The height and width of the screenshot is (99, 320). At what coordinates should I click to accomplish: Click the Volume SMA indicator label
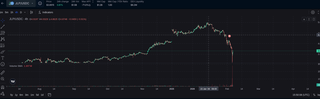(x=16, y=66)
